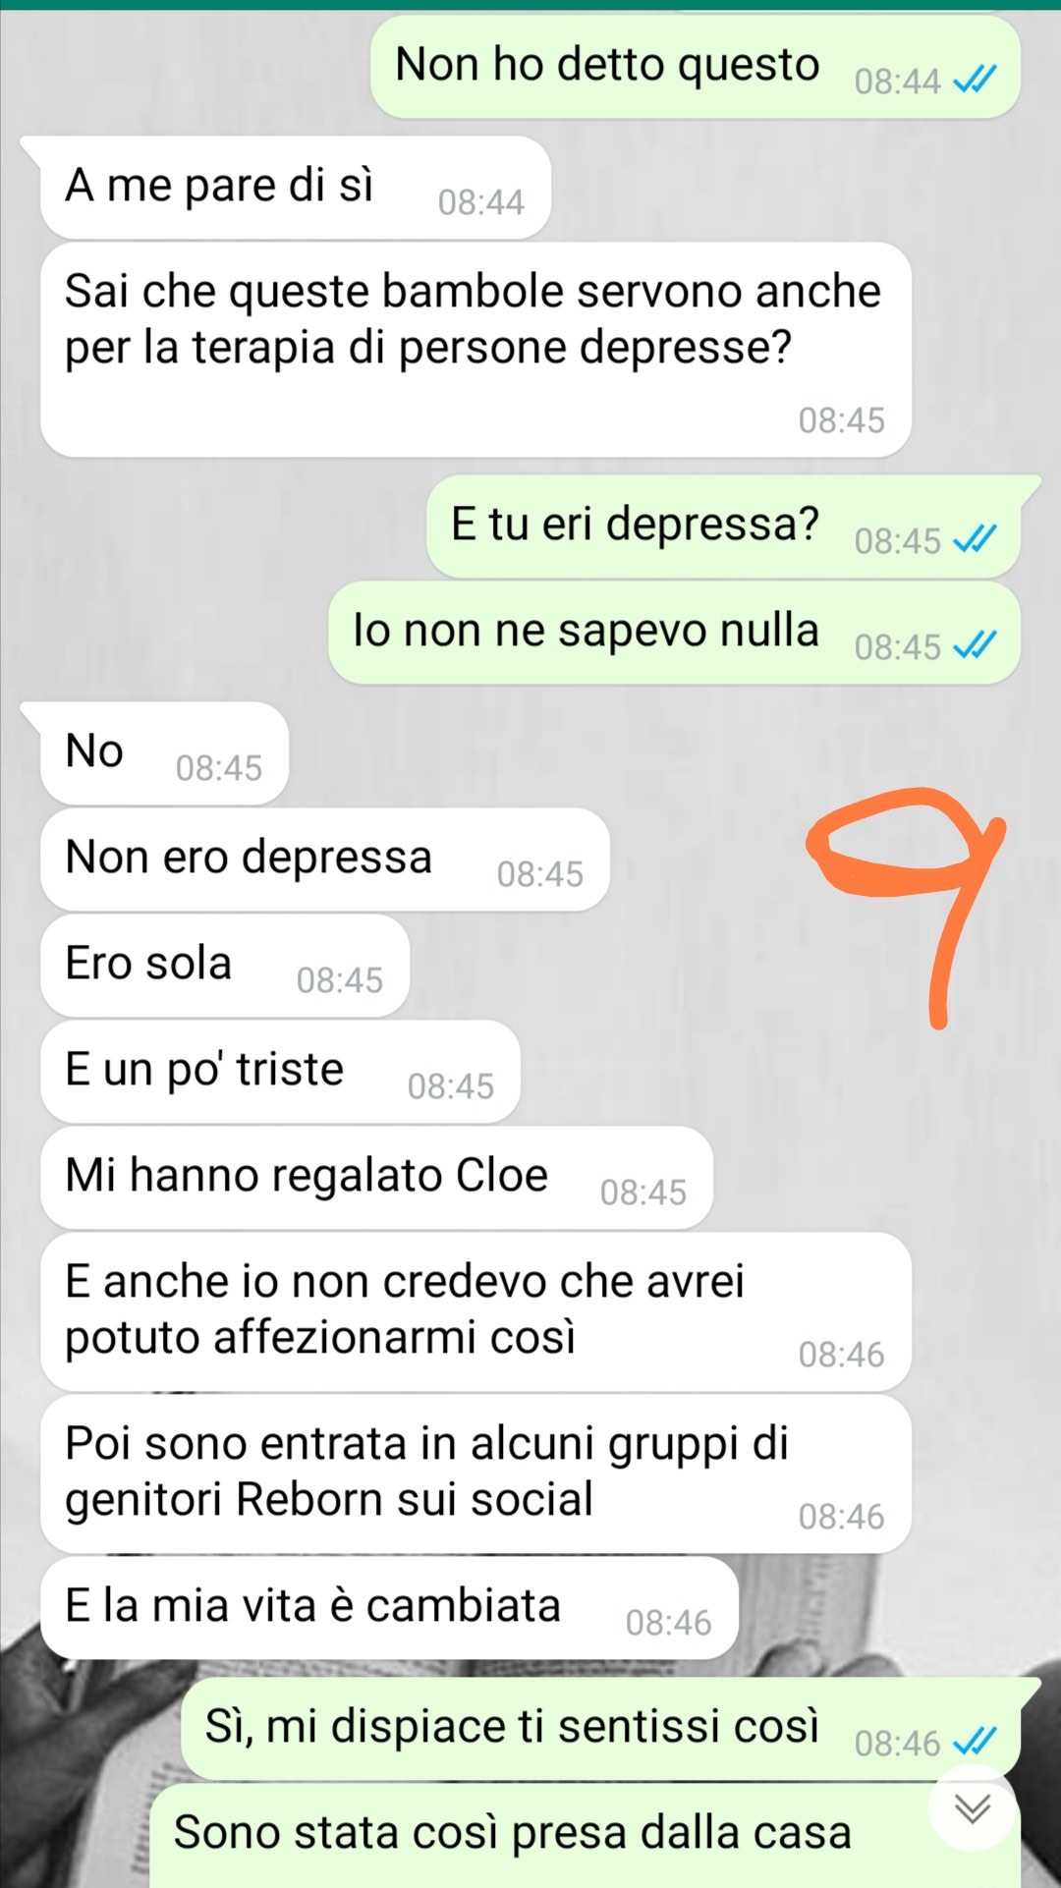
Task: Select message about bambole and terapia
Action: coord(475,350)
